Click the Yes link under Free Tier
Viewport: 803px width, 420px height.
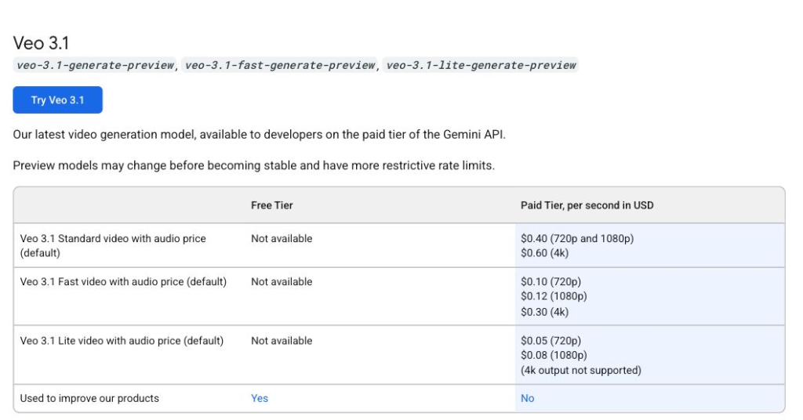[x=259, y=398]
